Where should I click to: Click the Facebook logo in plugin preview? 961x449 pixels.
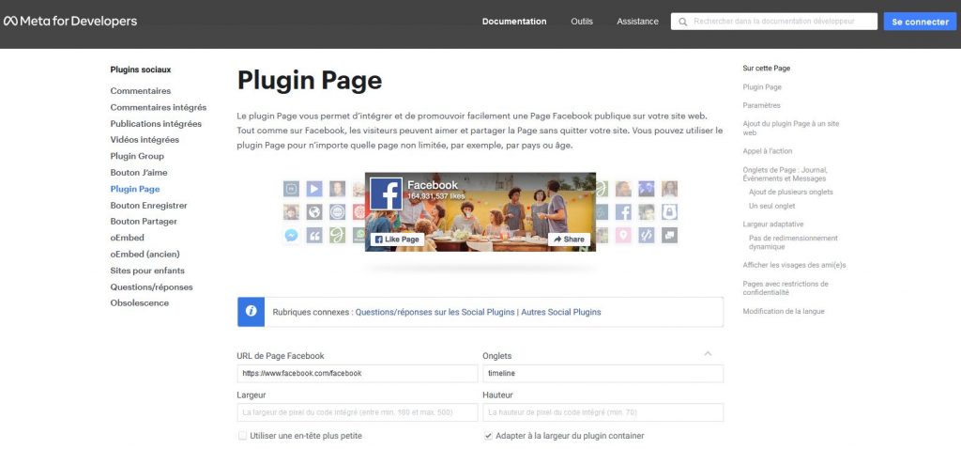point(386,194)
